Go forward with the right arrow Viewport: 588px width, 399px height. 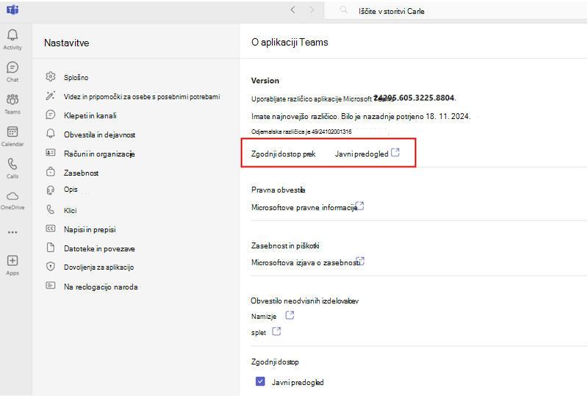coord(312,10)
